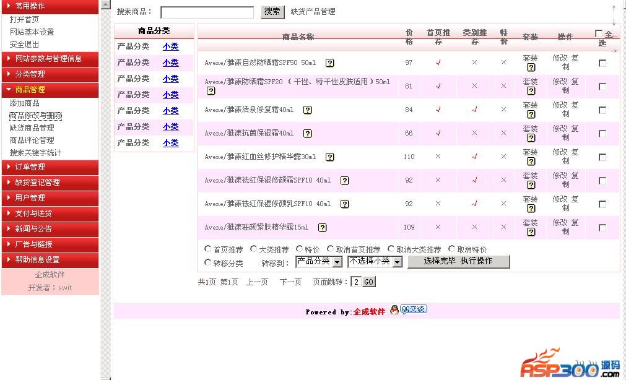Click 首页推荐 check mark for 自然防晒霜SPF50
This screenshot has width=626, height=380.
[438, 63]
